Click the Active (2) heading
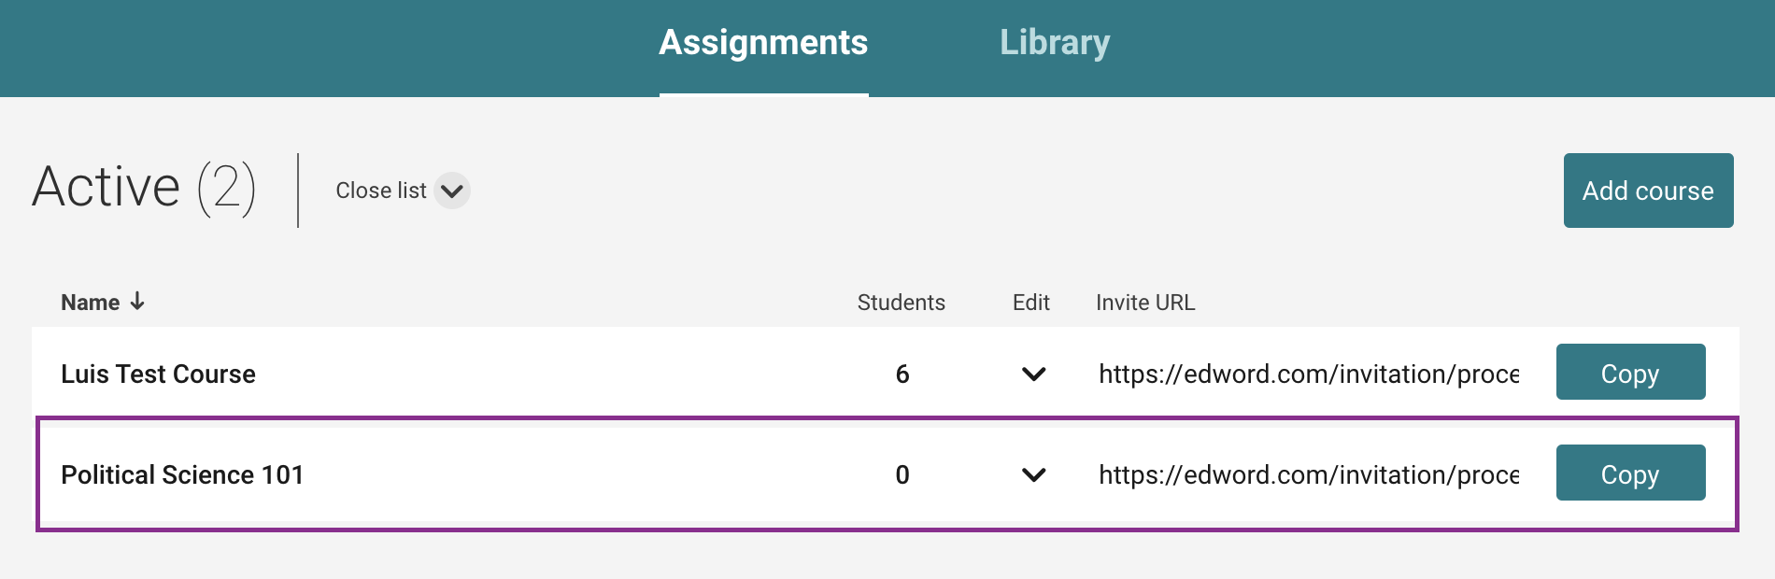Screen dimensions: 1775x579 click(144, 188)
